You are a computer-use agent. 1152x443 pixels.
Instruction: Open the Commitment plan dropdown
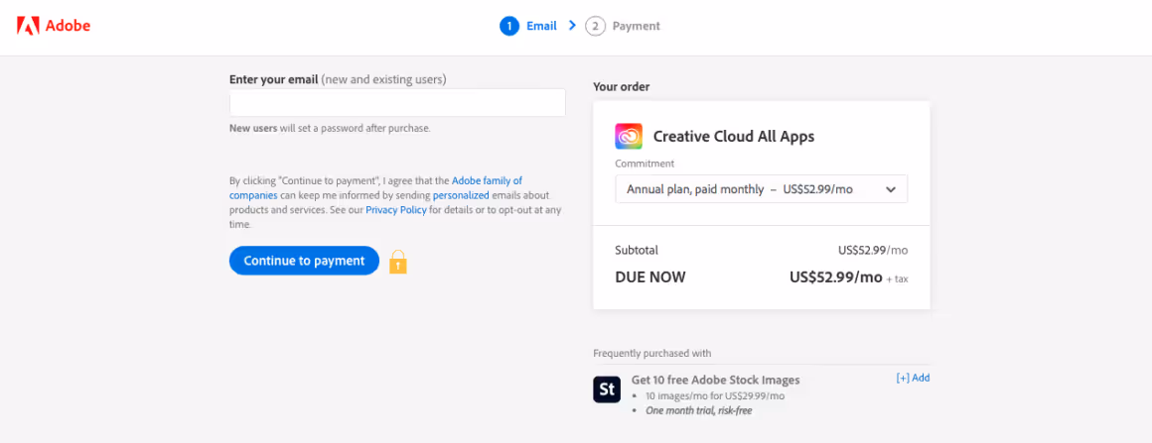761,189
